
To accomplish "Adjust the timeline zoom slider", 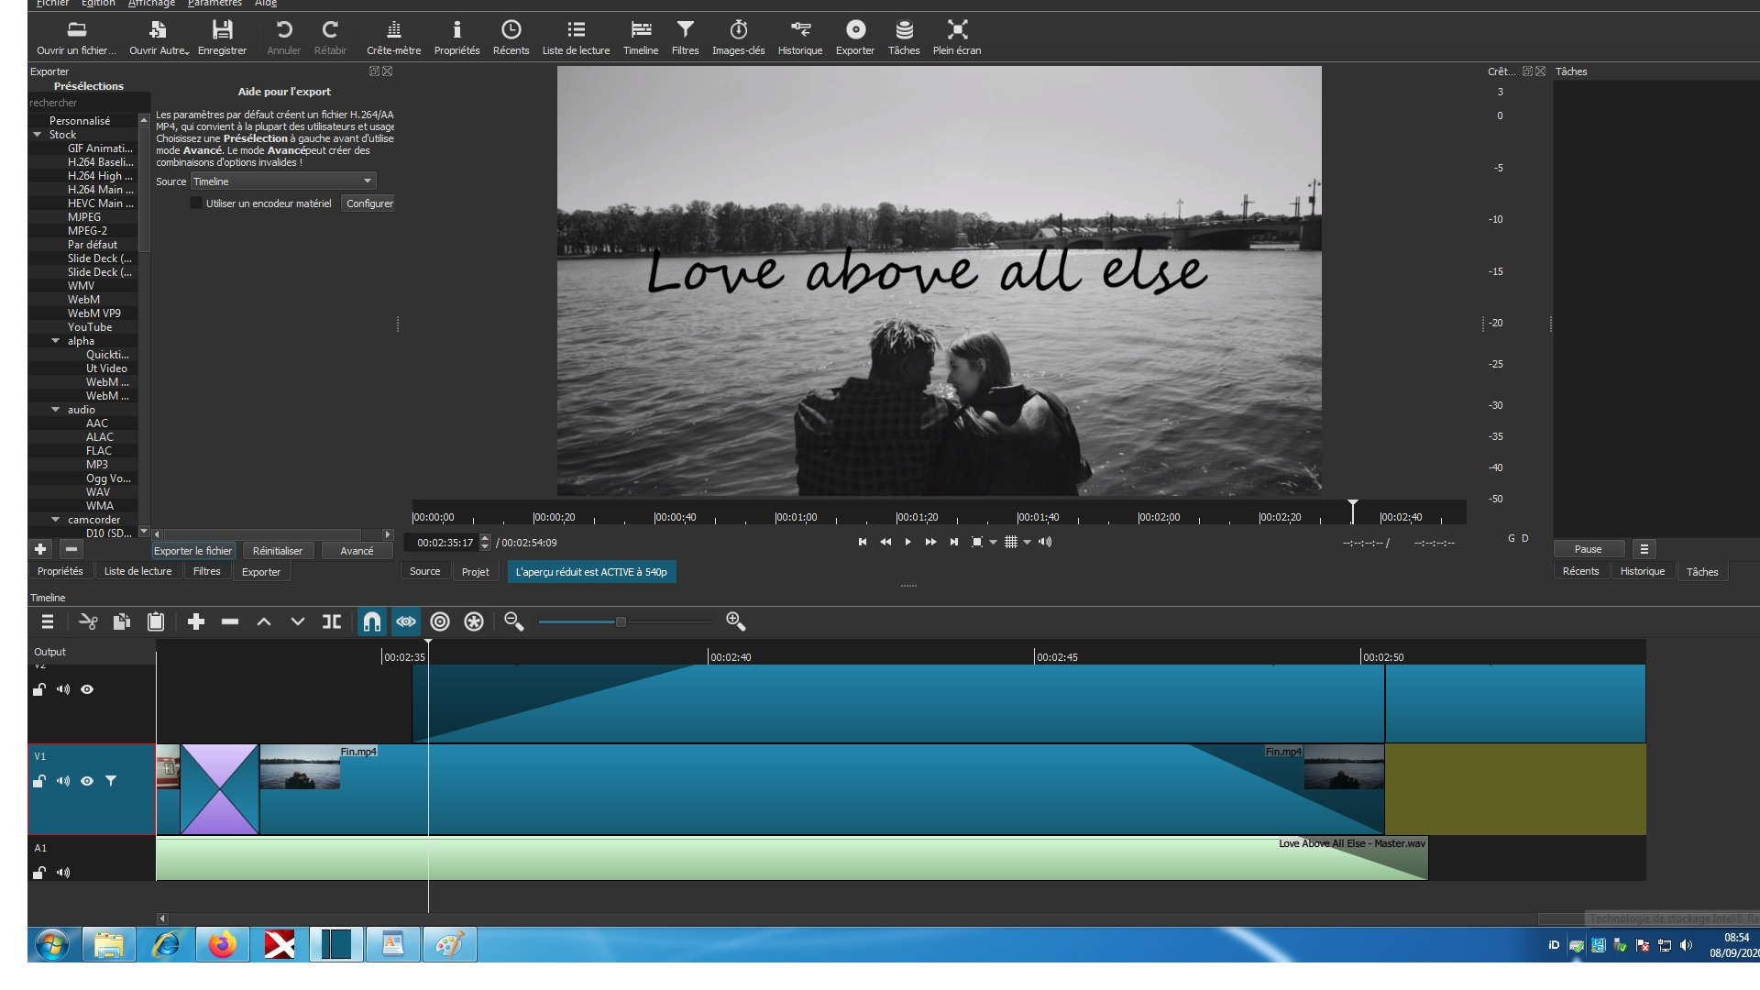I will (x=621, y=622).
